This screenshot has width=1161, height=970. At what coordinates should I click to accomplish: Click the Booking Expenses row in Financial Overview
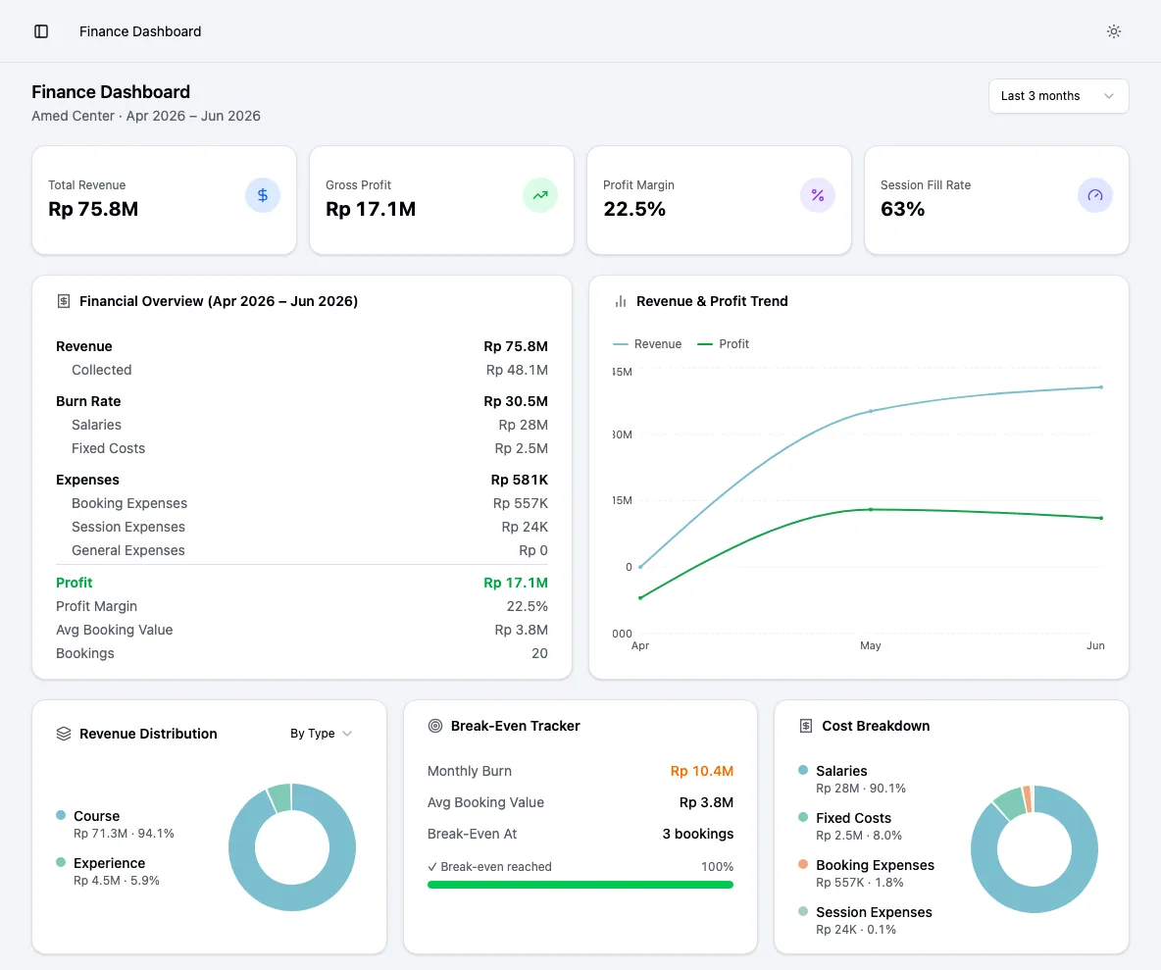[x=302, y=503]
